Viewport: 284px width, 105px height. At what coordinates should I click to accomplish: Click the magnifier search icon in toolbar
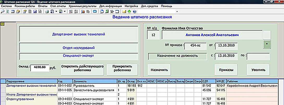(2, 11)
